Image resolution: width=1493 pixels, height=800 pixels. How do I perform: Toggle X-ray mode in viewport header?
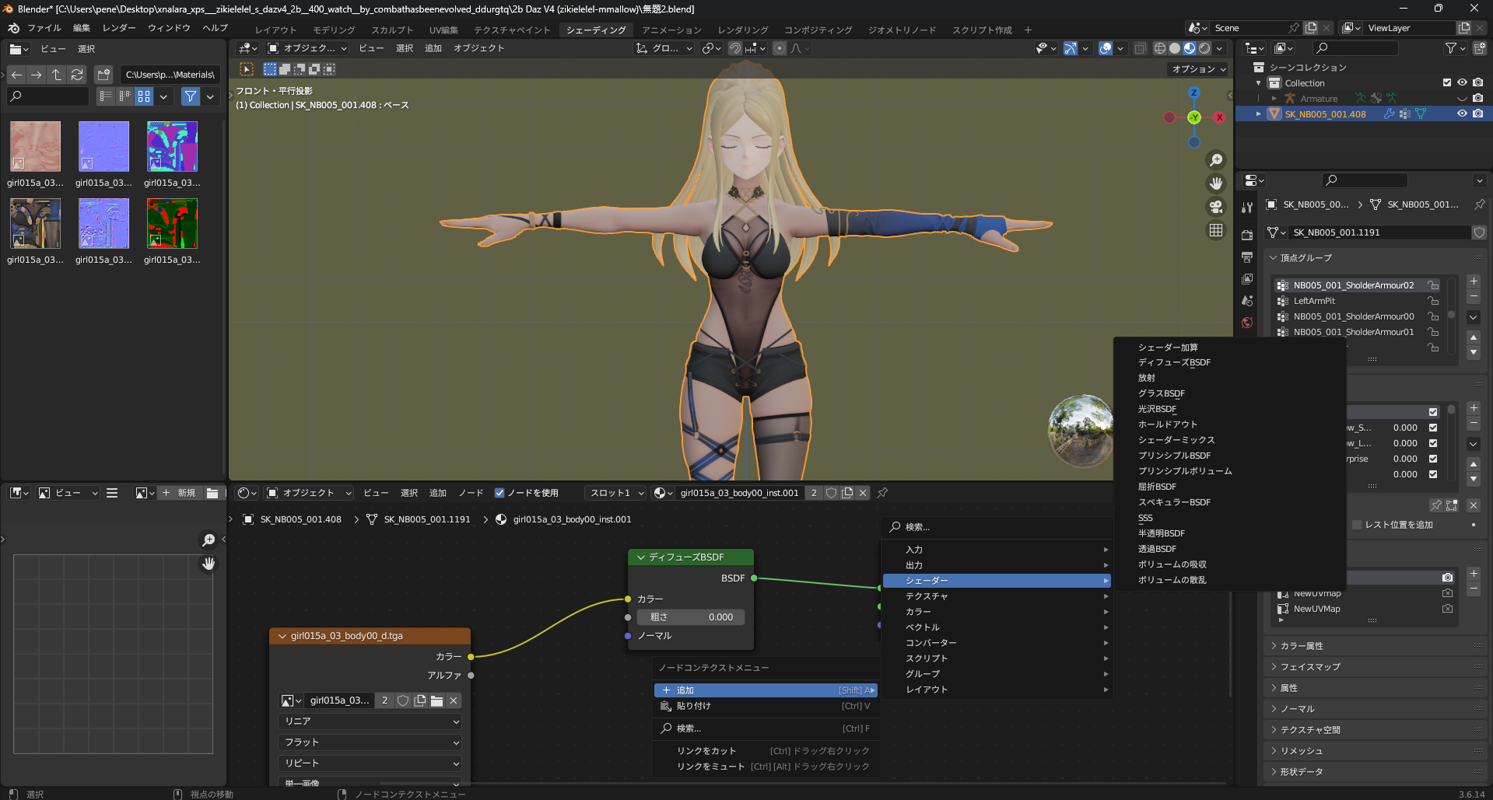[1140, 48]
